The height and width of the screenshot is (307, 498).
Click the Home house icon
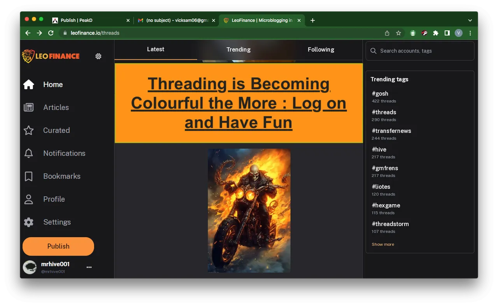tap(29, 85)
